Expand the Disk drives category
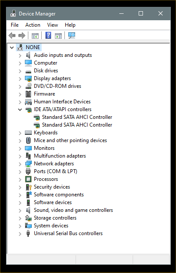This screenshot has height=273, width=176. 20,71
